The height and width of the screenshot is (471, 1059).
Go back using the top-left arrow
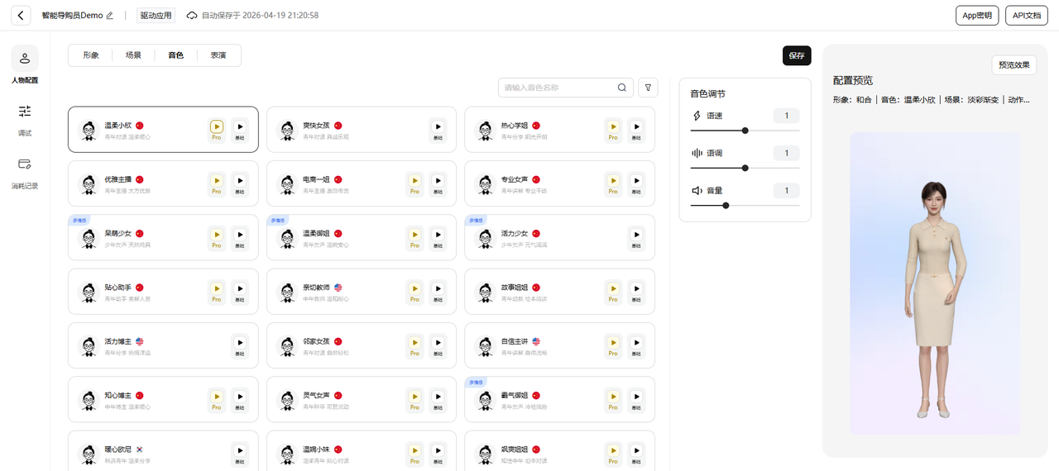click(21, 16)
